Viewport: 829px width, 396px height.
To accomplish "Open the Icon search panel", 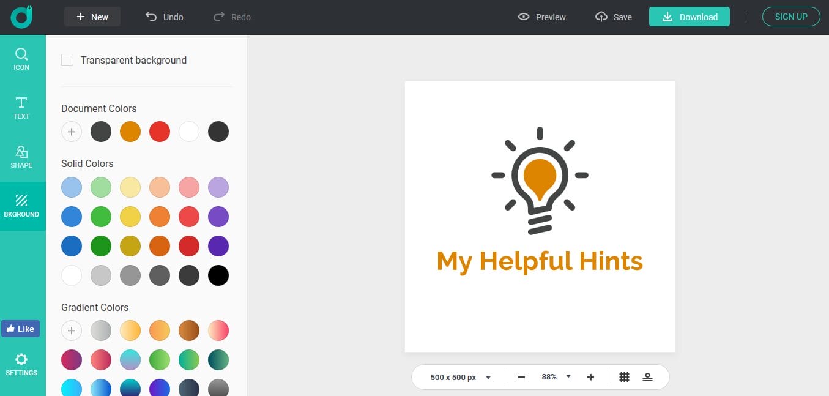I will 21,59.
